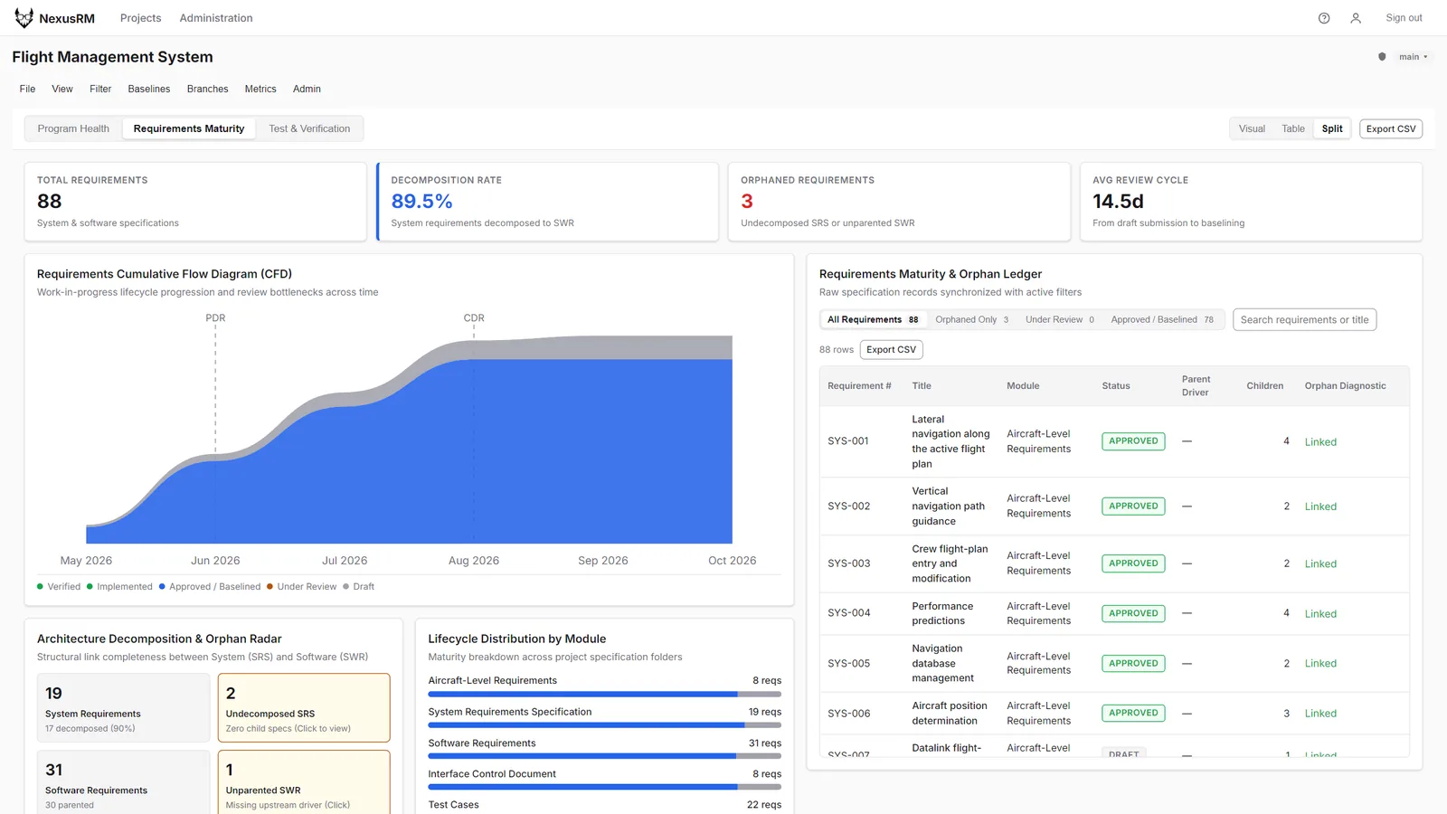
Task: Click the top-right Export CSV button
Action: click(1391, 128)
